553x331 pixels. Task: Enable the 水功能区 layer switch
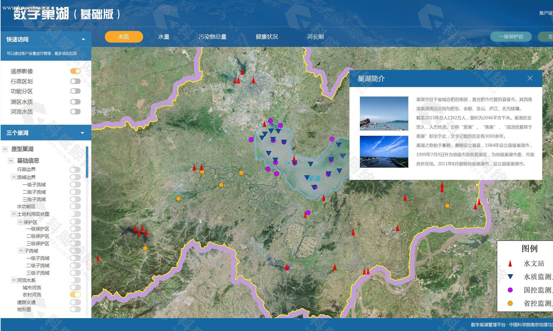pyautogui.click(x=75, y=206)
